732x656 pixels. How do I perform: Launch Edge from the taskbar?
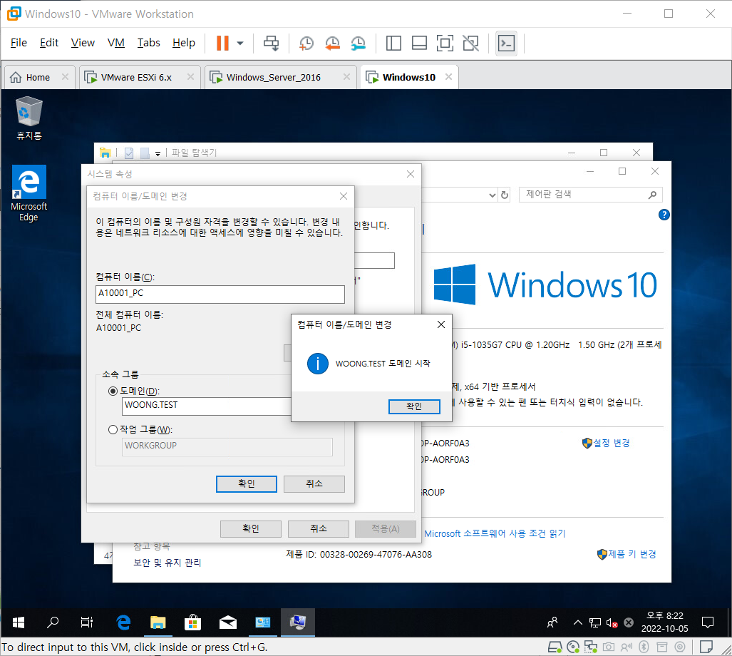[x=123, y=622]
